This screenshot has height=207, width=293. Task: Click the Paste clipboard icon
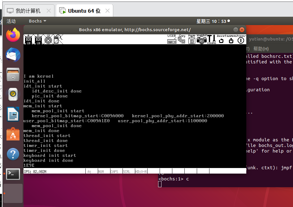(192, 39)
